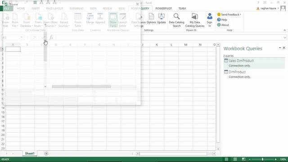Click the Browse dialog horizontal scrollbar
This screenshot has width=288, height=162.
pyautogui.click(x=81, y=86)
